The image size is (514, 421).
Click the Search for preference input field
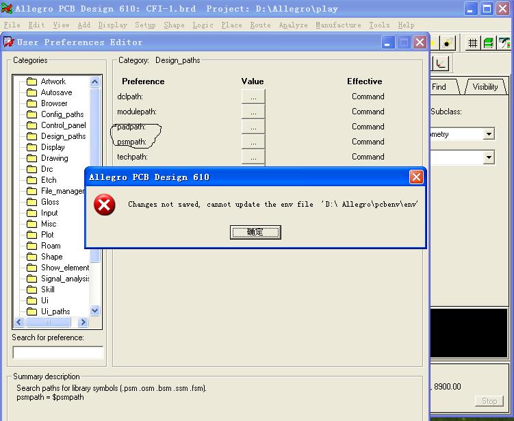(57, 353)
